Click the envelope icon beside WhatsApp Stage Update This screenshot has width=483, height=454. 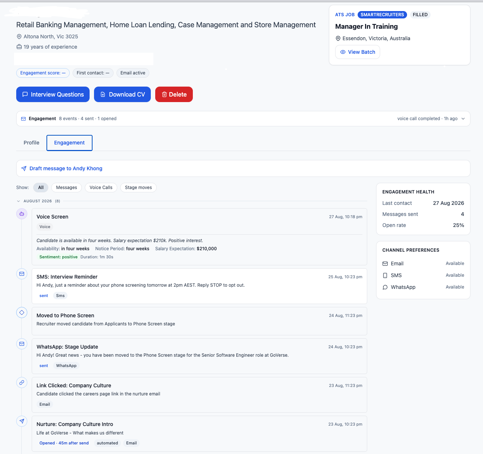(22, 344)
